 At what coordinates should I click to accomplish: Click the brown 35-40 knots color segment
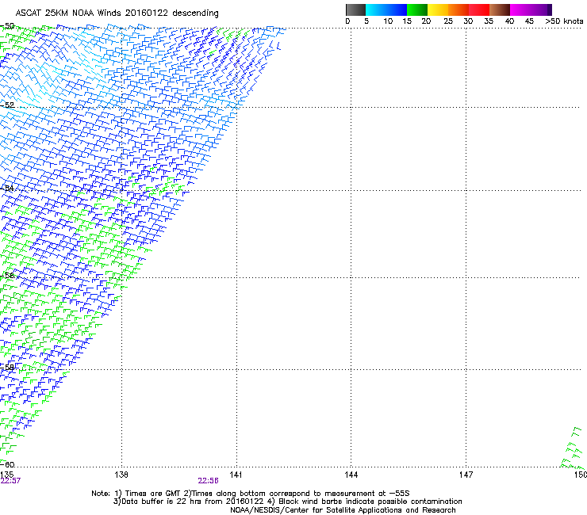pyautogui.click(x=500, y=10)
